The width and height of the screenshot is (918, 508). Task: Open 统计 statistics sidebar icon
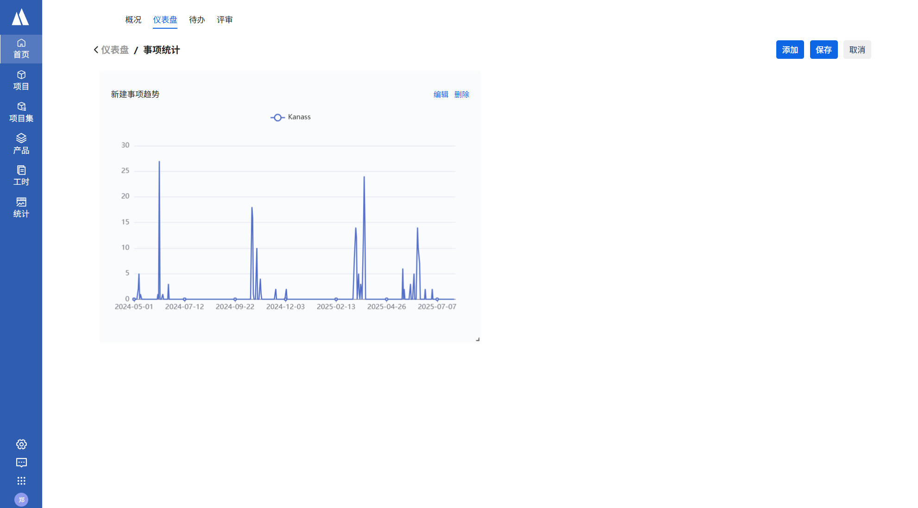pyautogui.click(x=21, y=207)
